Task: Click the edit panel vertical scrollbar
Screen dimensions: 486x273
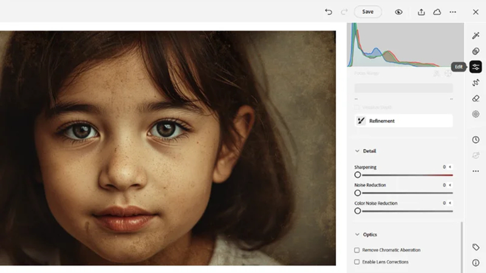Action: [x=462, y=247]
